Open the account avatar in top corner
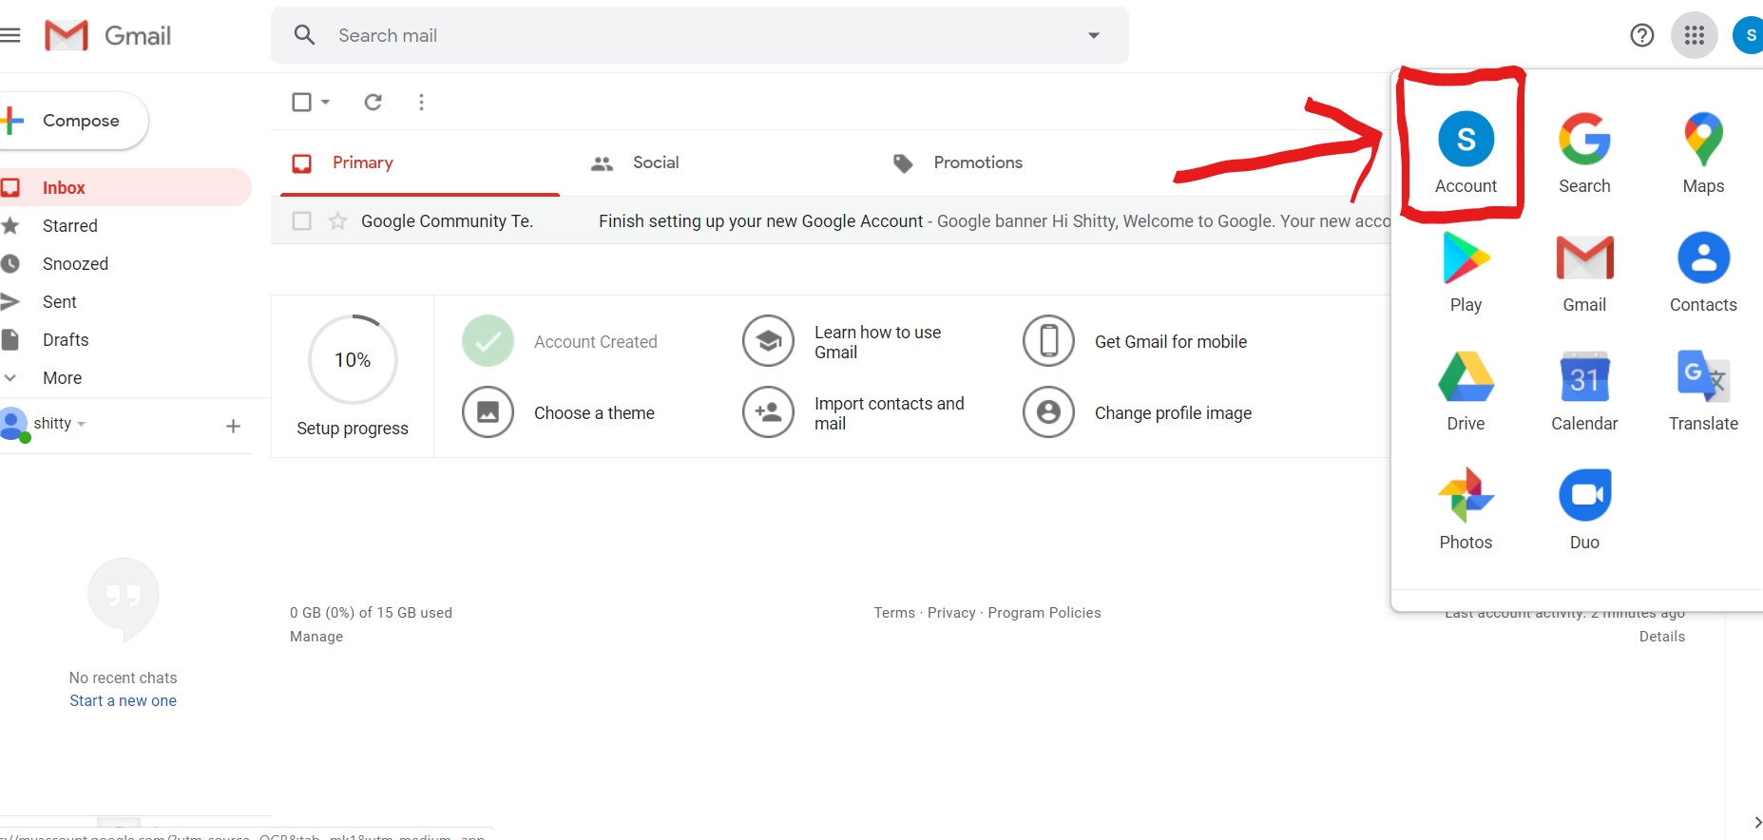The image size is (1763, 840). click(1749, 35)
